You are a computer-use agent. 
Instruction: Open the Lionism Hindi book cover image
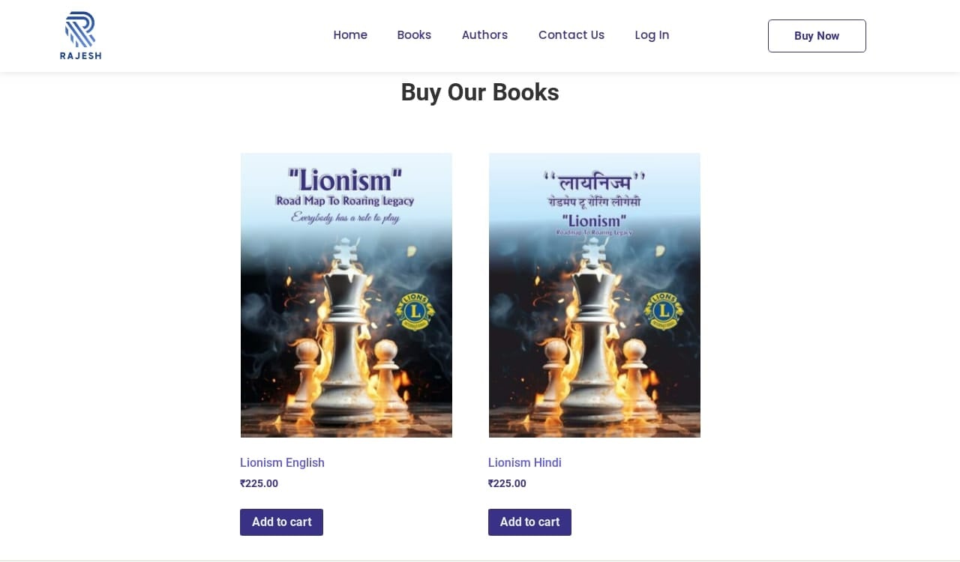click(595, 295)
